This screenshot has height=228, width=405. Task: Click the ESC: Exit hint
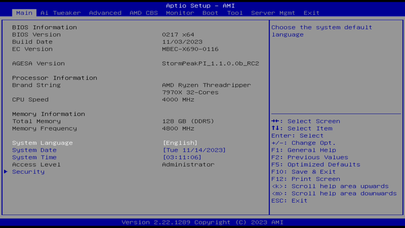(x=289, y=201)
